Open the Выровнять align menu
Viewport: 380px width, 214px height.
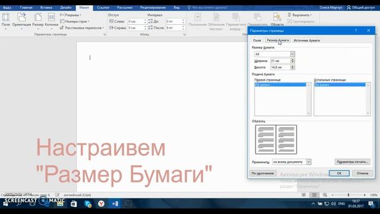[x=299, y=15]
